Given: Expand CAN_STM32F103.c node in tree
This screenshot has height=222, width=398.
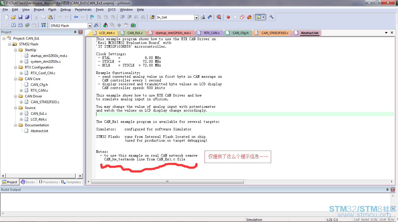Looking at the screenshot, I should [21, 102].
